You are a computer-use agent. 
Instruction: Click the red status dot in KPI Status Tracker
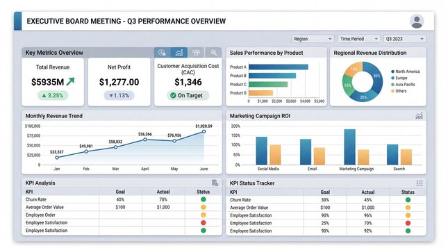pos(408,223)
